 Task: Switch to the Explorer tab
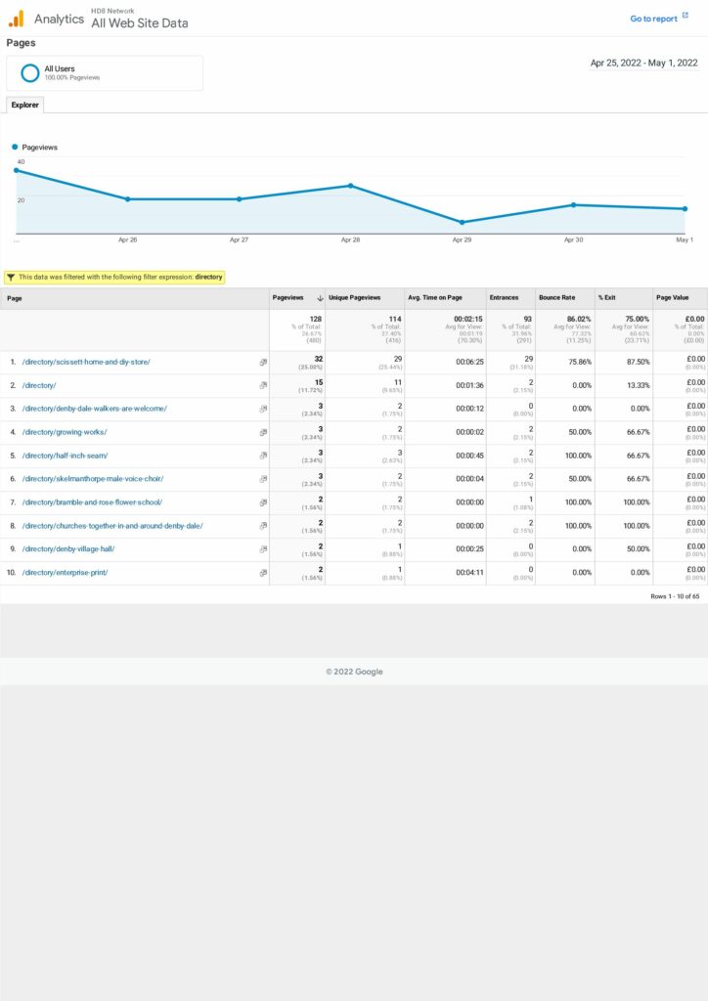[x=25, y=105]
